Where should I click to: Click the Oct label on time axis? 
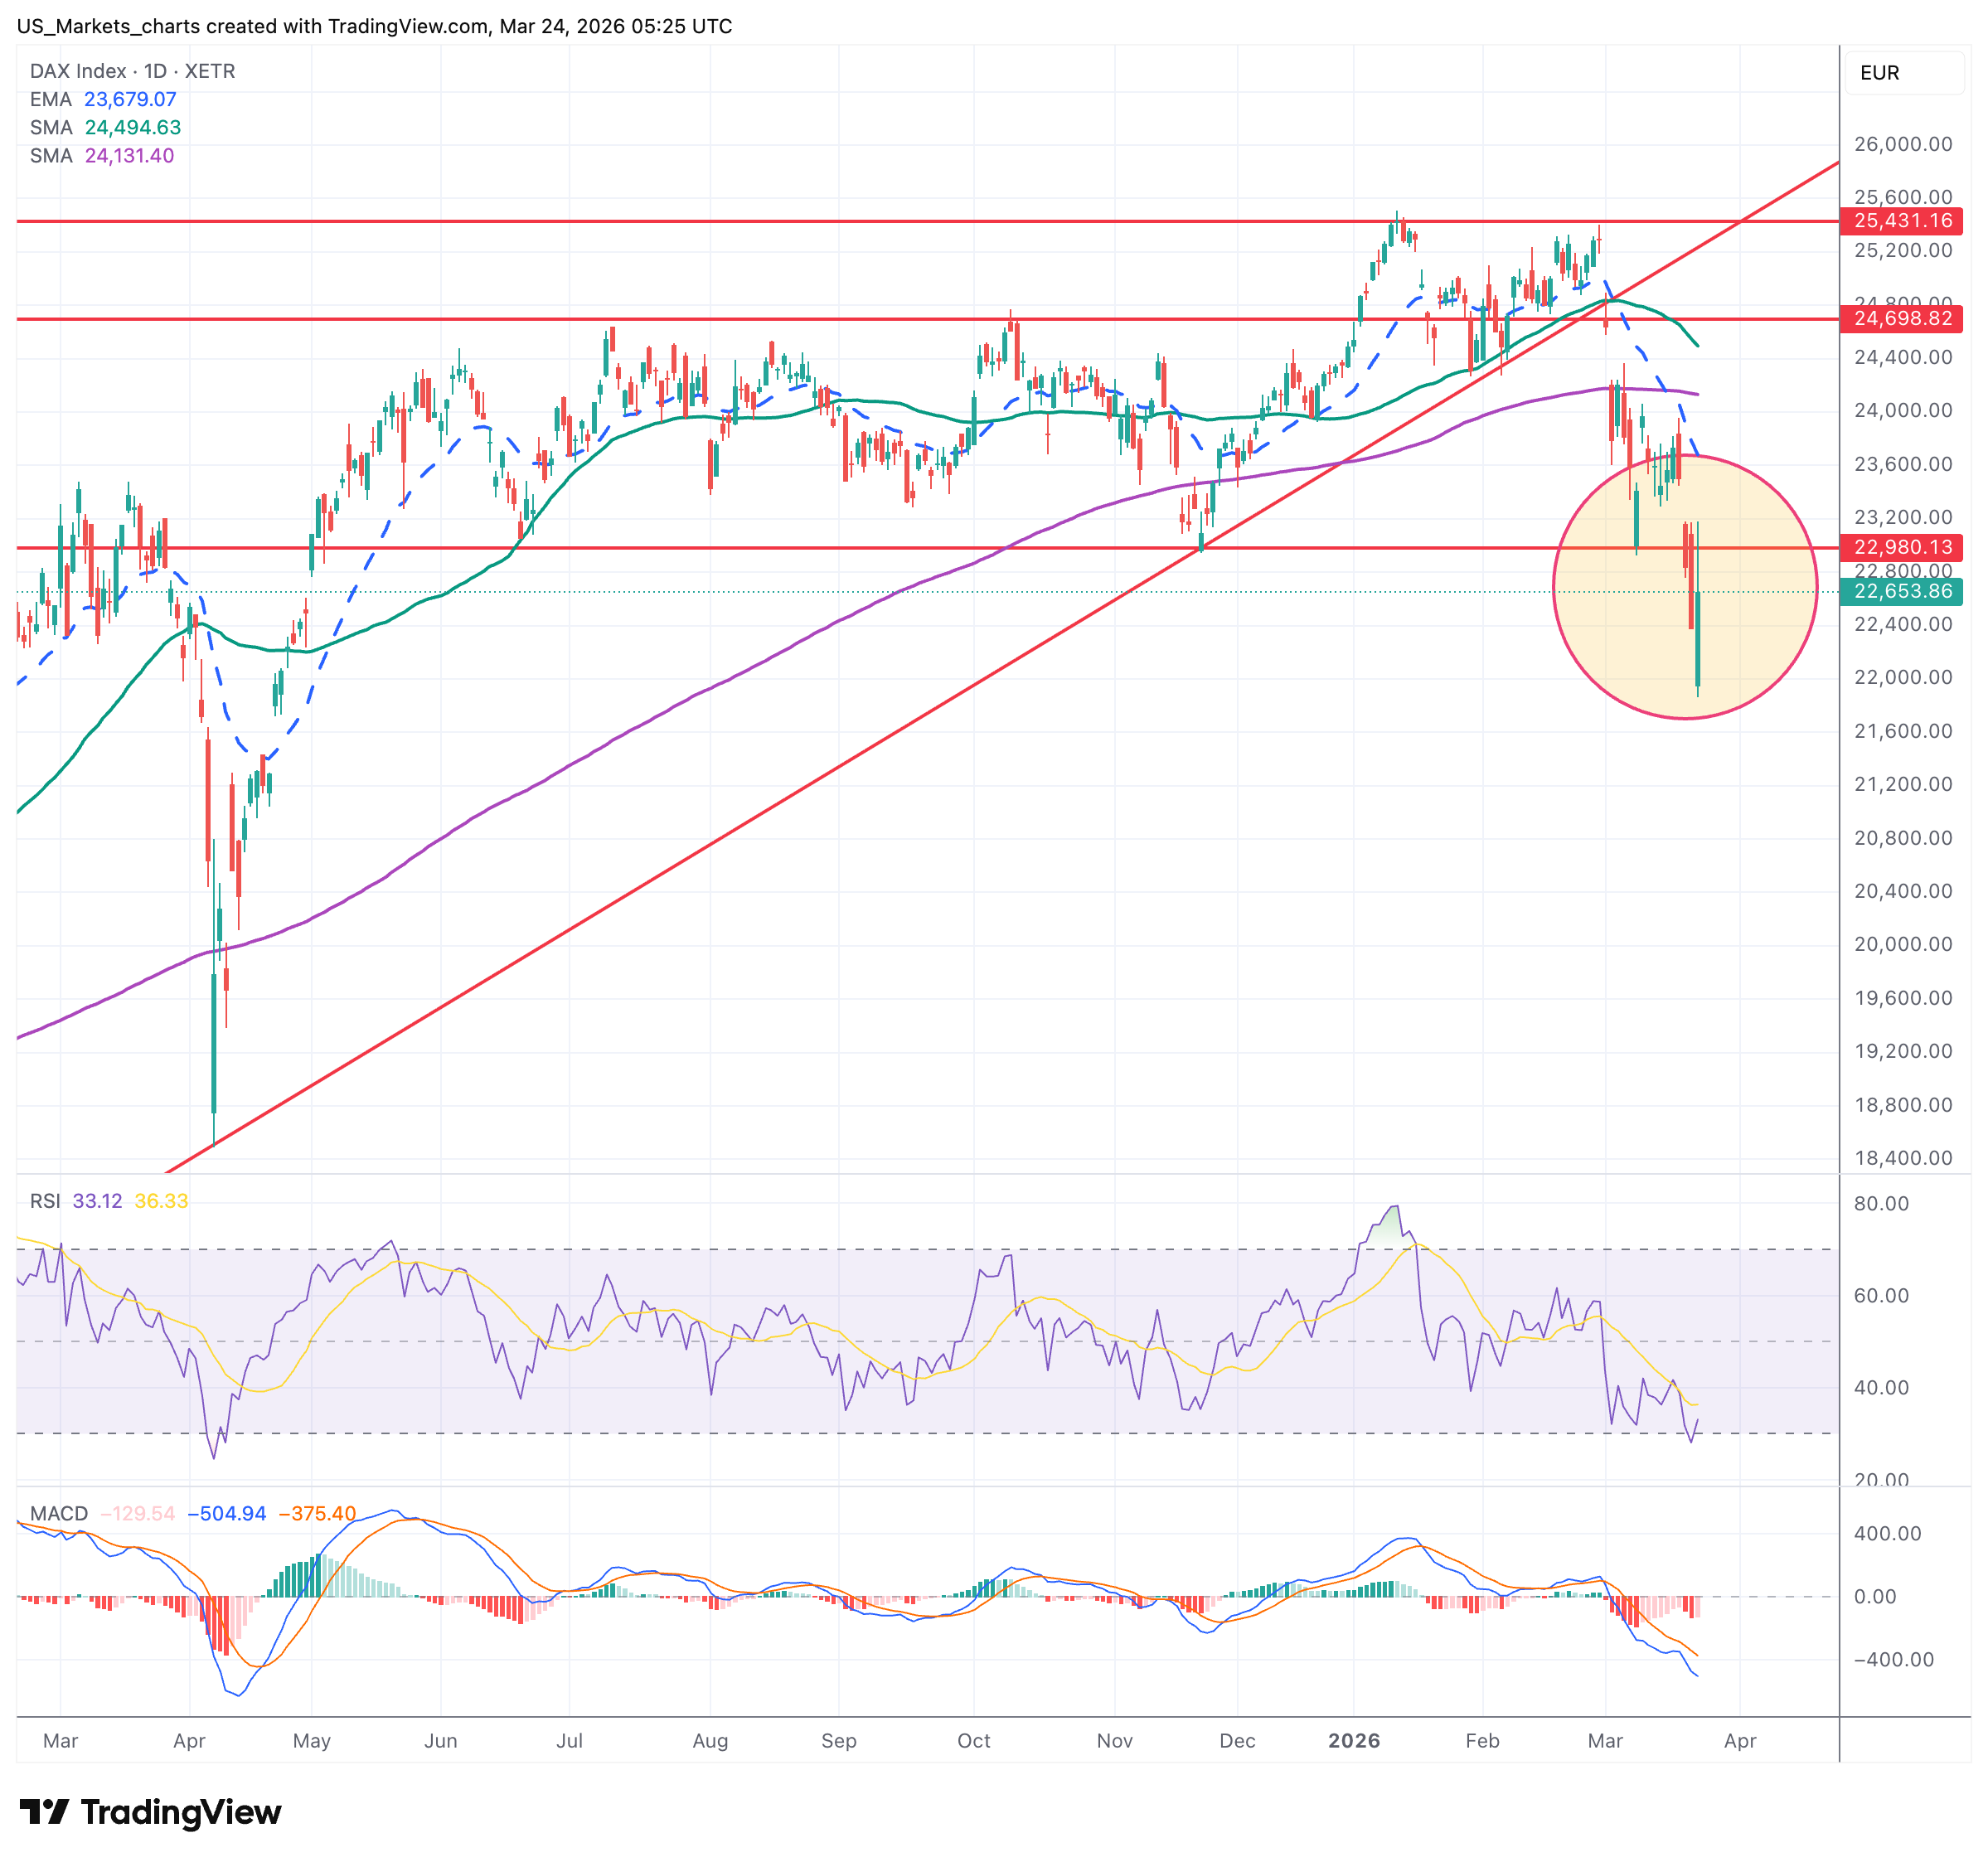pyautogui.click(x=973, y=1740)
